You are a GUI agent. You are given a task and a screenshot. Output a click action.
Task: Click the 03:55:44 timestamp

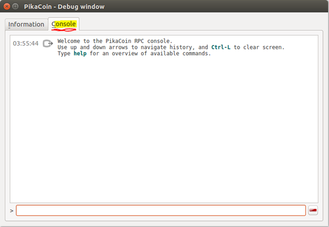pos(26,43)
